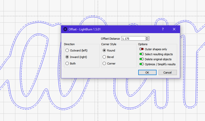Choose the Round corner style
This screenshot has width=205, height=121.
pyautogui.click(x=109, y=50)
